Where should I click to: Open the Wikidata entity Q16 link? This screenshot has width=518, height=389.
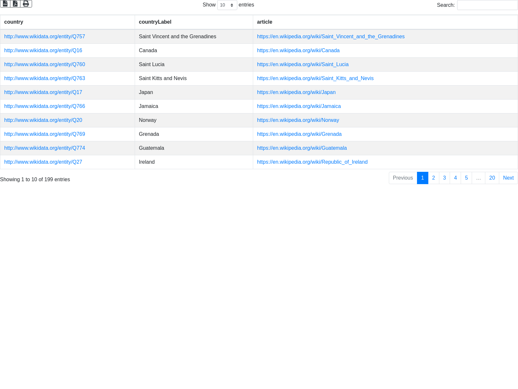point(43,51)
